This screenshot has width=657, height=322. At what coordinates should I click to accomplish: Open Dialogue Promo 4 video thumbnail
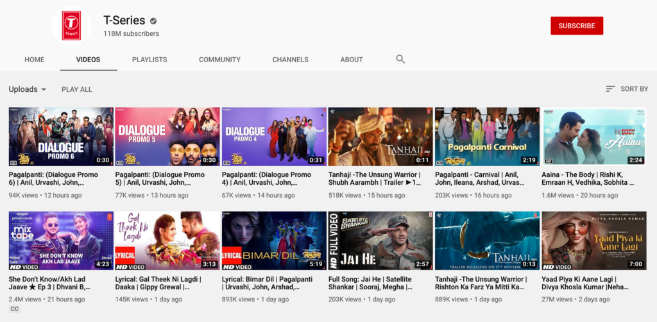click(x=274, y=137)
